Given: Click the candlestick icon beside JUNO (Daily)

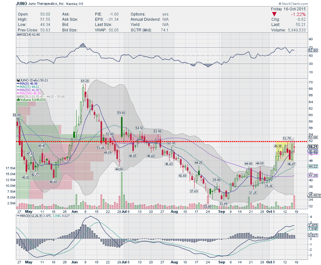Looking at the screenshot, I should (18, 80).
